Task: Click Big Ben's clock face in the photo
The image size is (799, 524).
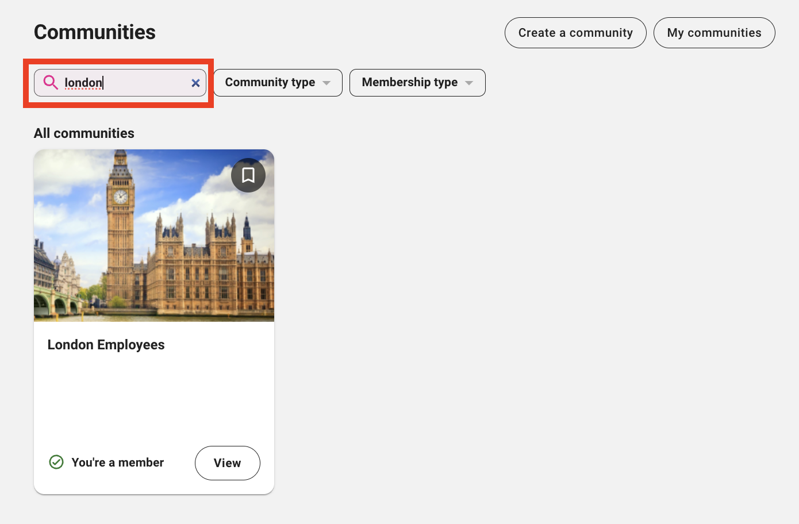Action: point(120,197)
